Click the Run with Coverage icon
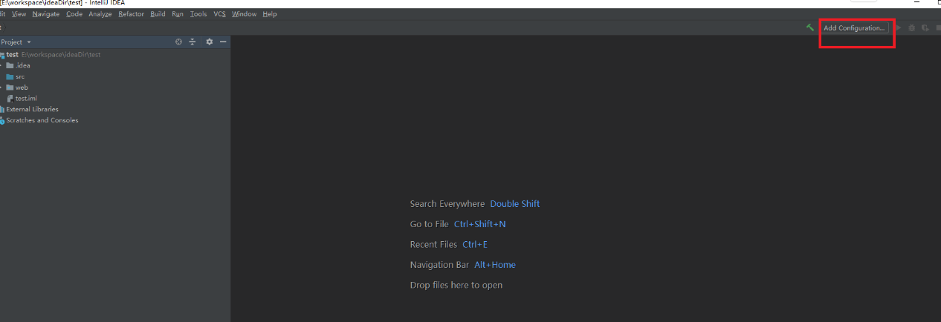 [x=925, y=27]
